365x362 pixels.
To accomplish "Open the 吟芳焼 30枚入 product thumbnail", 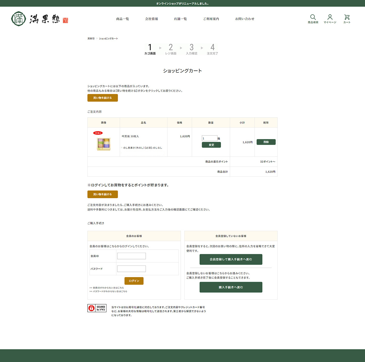I will [104, 144].
